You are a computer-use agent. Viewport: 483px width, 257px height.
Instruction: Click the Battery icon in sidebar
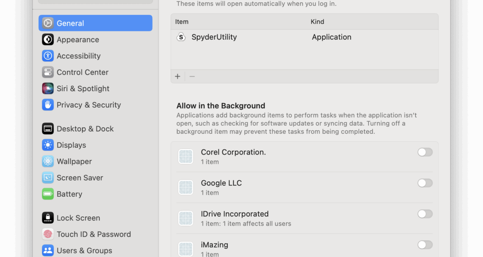click(x=48, y=194)
